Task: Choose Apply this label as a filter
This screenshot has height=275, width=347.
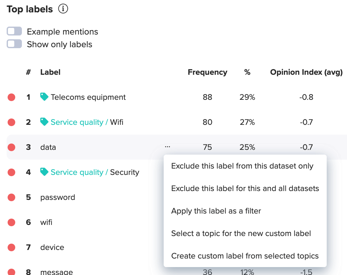Action: tap(216, 211)
